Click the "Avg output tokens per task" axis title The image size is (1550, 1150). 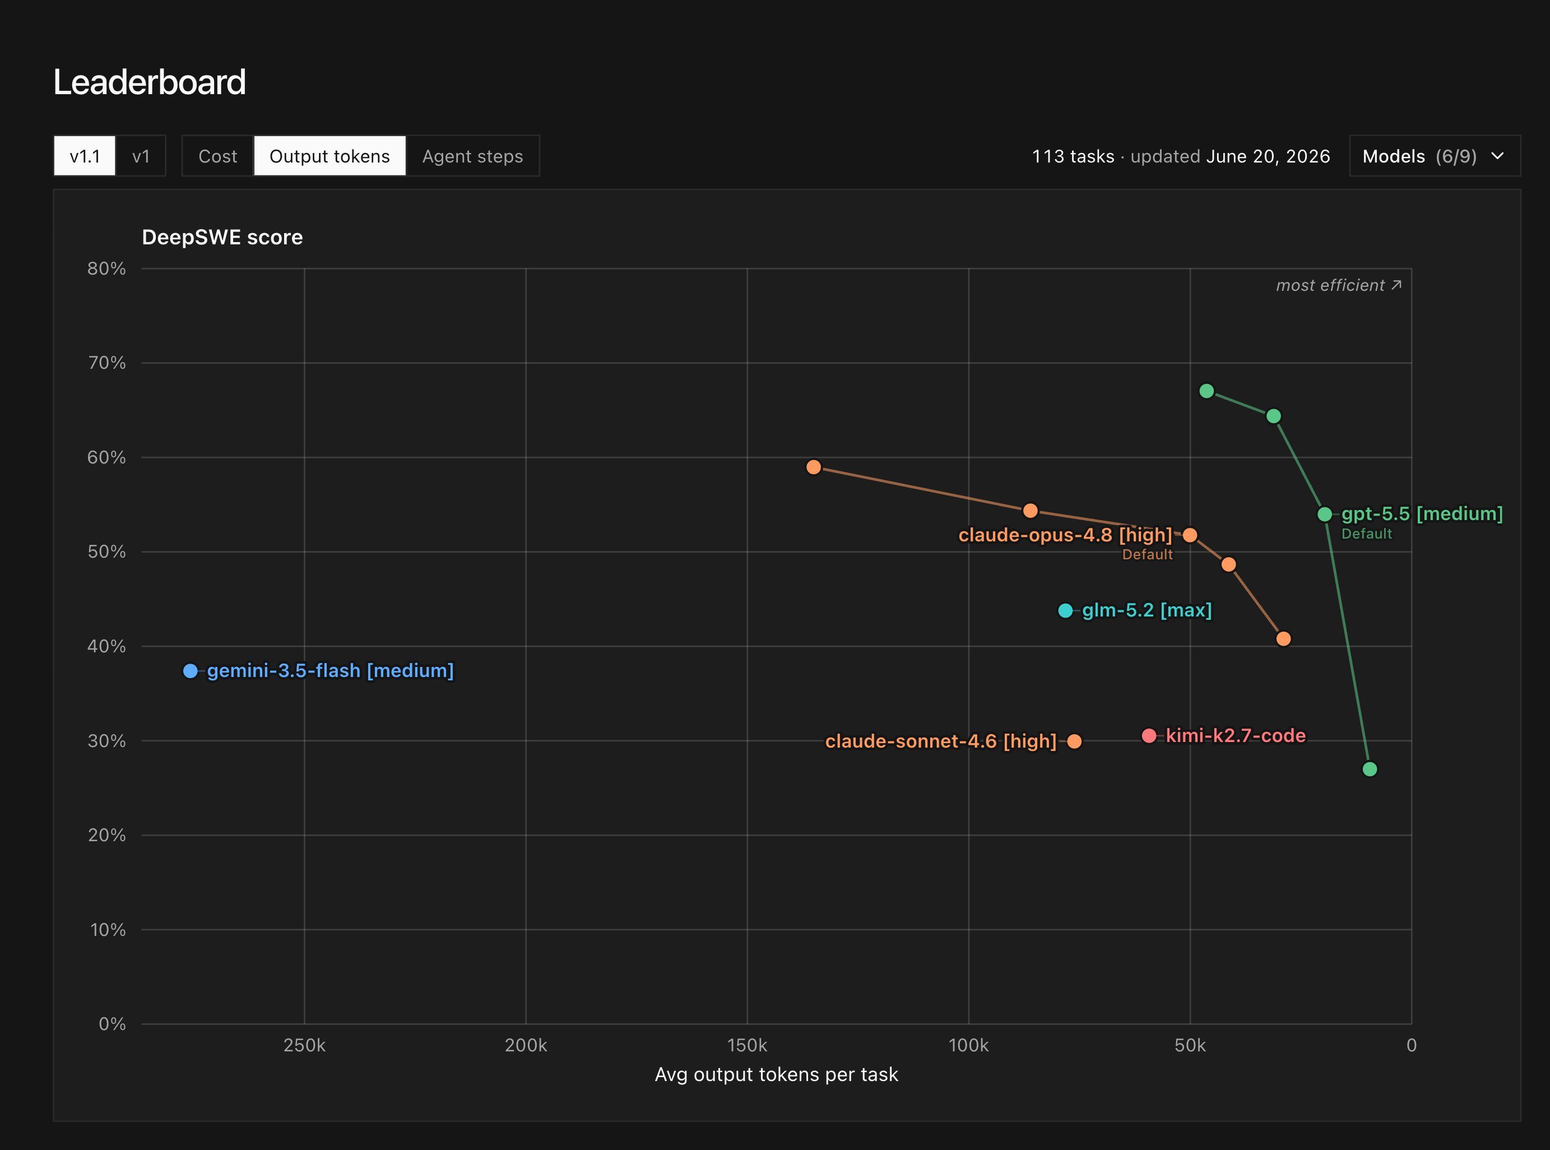[777, 1075]
